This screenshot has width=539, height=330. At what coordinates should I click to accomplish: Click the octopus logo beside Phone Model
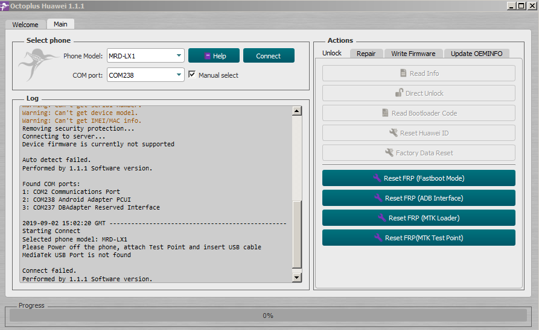pyautogui.click(x=37, y=64)
